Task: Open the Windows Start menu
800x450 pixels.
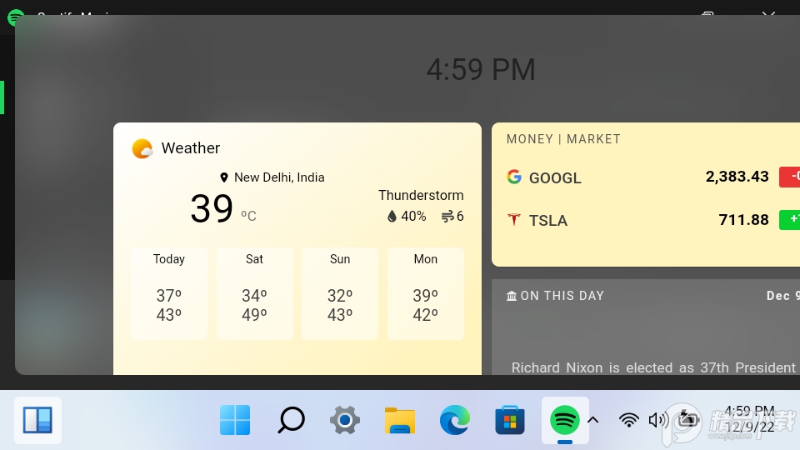Action: pos(235,420)
